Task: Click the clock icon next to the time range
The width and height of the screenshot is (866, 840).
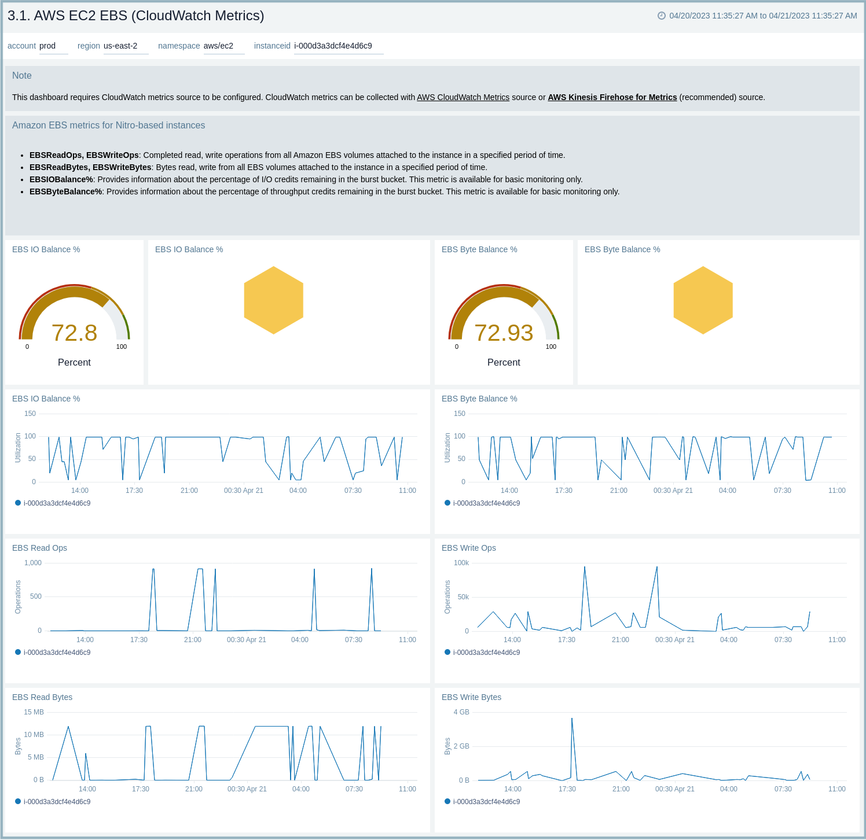Action: [662, 16]
